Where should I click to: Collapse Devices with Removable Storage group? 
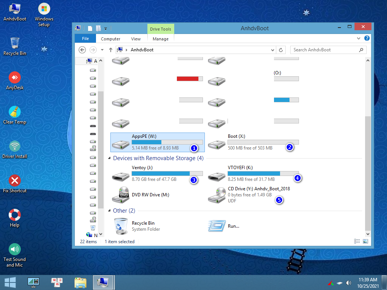pyautogui.click(x=109, y=158)
